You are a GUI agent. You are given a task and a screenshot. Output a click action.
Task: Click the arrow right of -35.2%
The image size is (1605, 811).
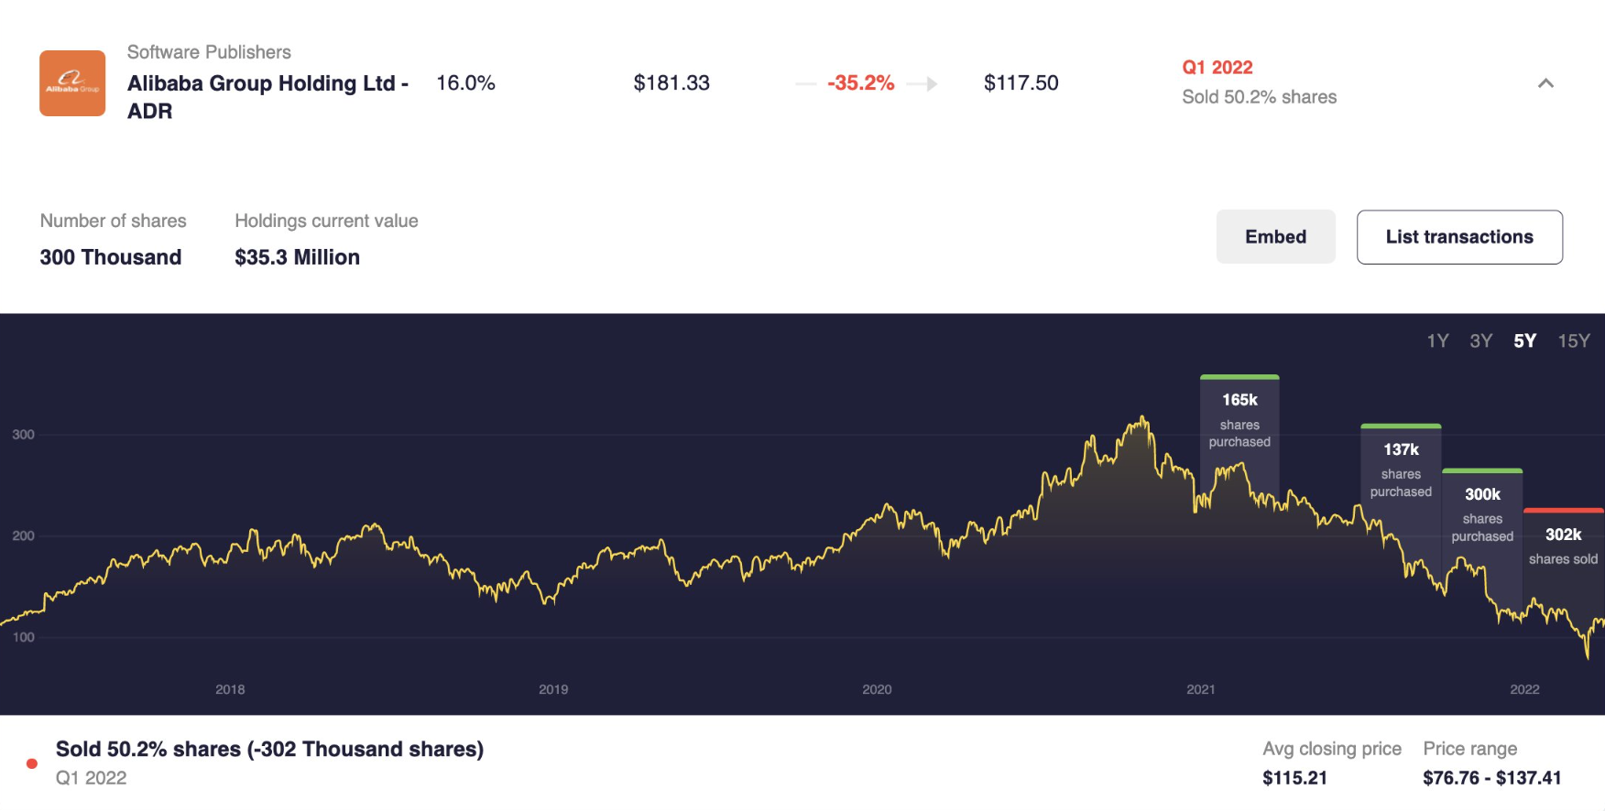(923, 84)
